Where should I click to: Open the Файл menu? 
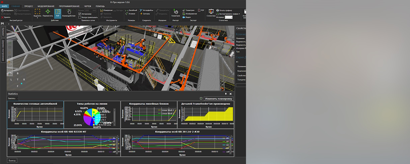[4, 6]
